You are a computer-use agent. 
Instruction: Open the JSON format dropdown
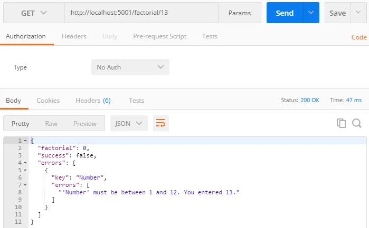(129, 123)
